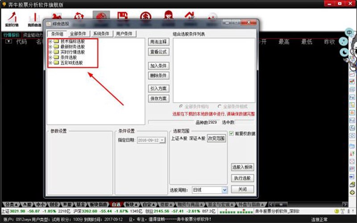Click the 中 floating language bubble
Image resolution: width=357 pixels, height=223 pixels.
tap(349, 33)
